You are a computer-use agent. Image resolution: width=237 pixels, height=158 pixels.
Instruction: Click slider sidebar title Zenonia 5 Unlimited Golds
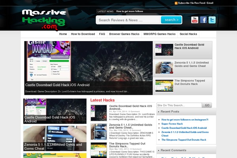click(192, 64)
